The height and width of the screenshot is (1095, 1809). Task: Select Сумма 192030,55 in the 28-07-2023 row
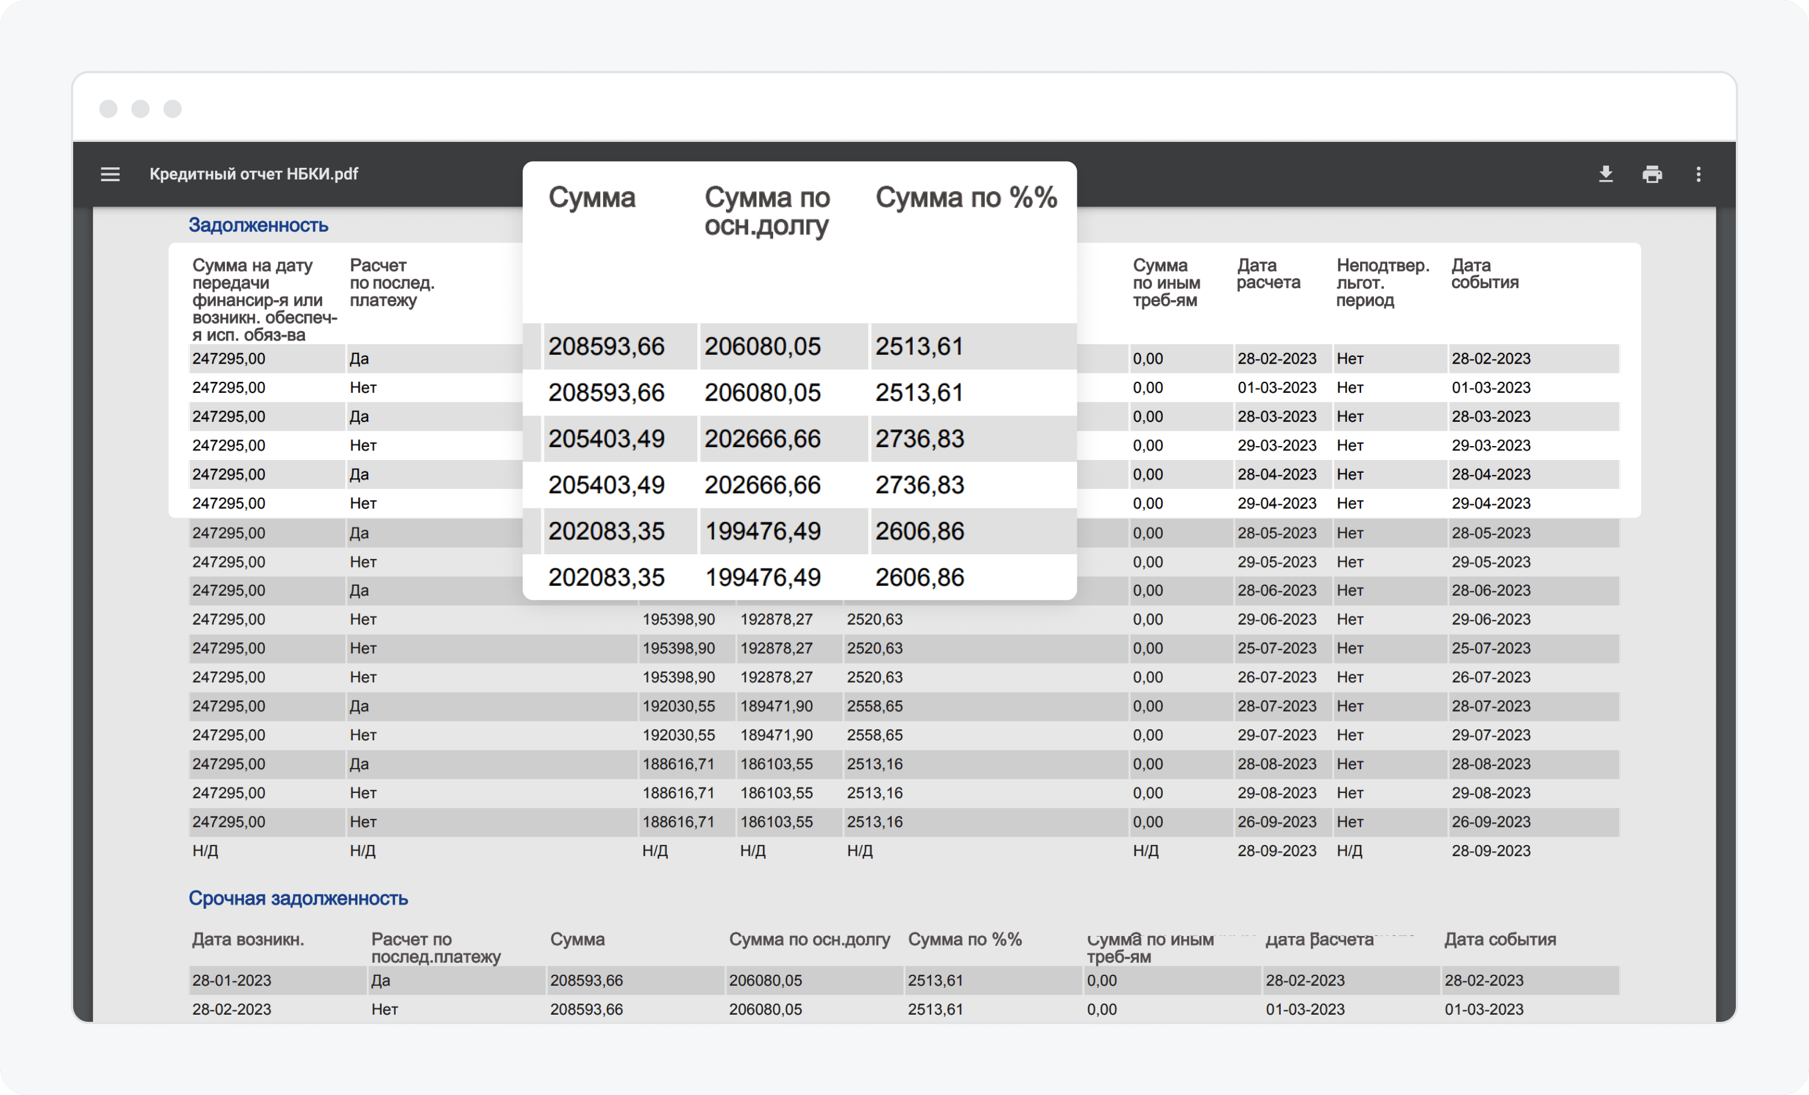click(x=678, y=706)
